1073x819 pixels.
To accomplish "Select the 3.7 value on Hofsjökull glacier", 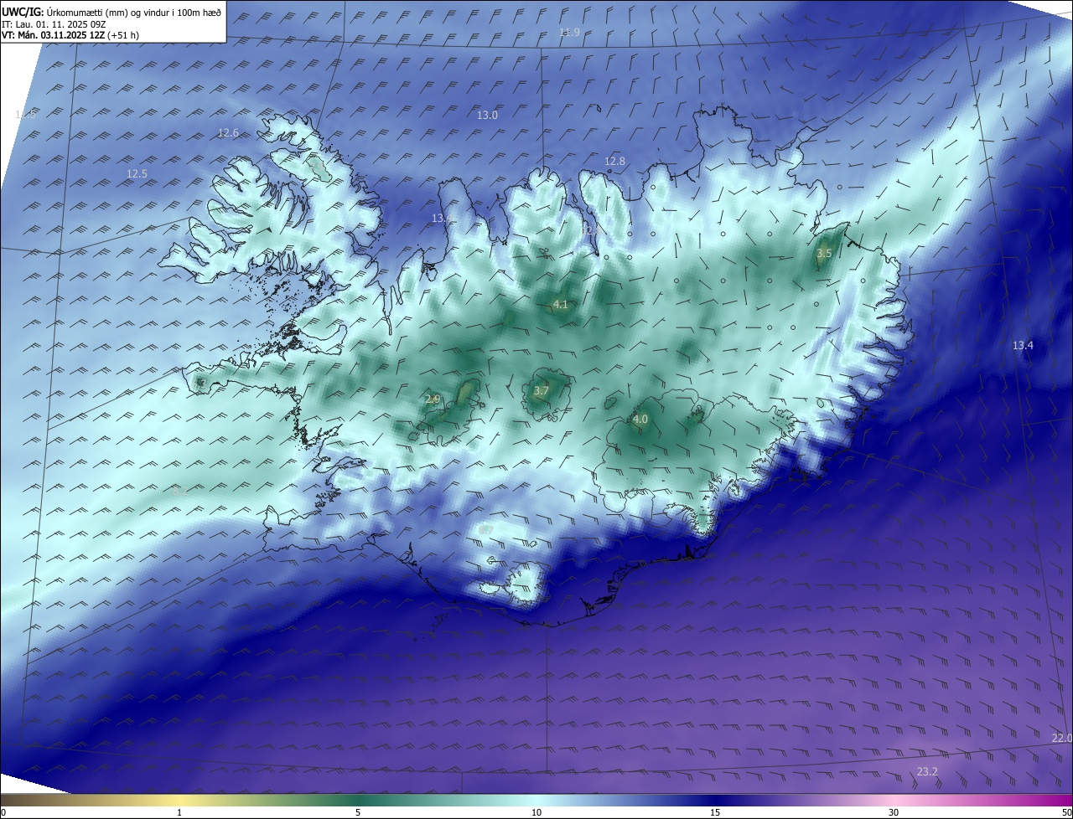I will click(541, 390).
